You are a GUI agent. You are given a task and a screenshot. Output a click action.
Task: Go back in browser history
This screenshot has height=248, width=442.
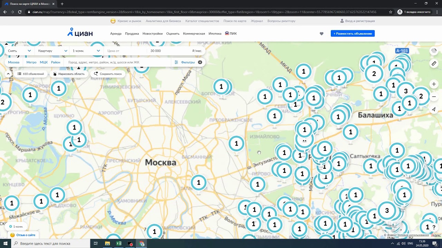(x=5, y=12)
